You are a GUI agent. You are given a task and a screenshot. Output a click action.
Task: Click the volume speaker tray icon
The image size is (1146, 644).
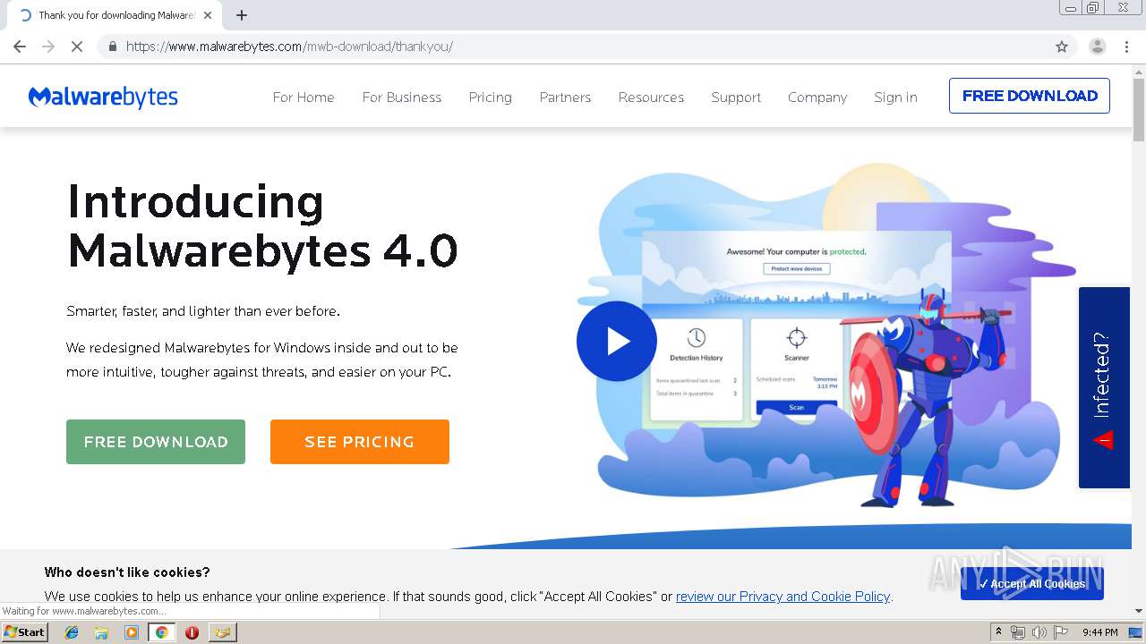(1039, 632)
